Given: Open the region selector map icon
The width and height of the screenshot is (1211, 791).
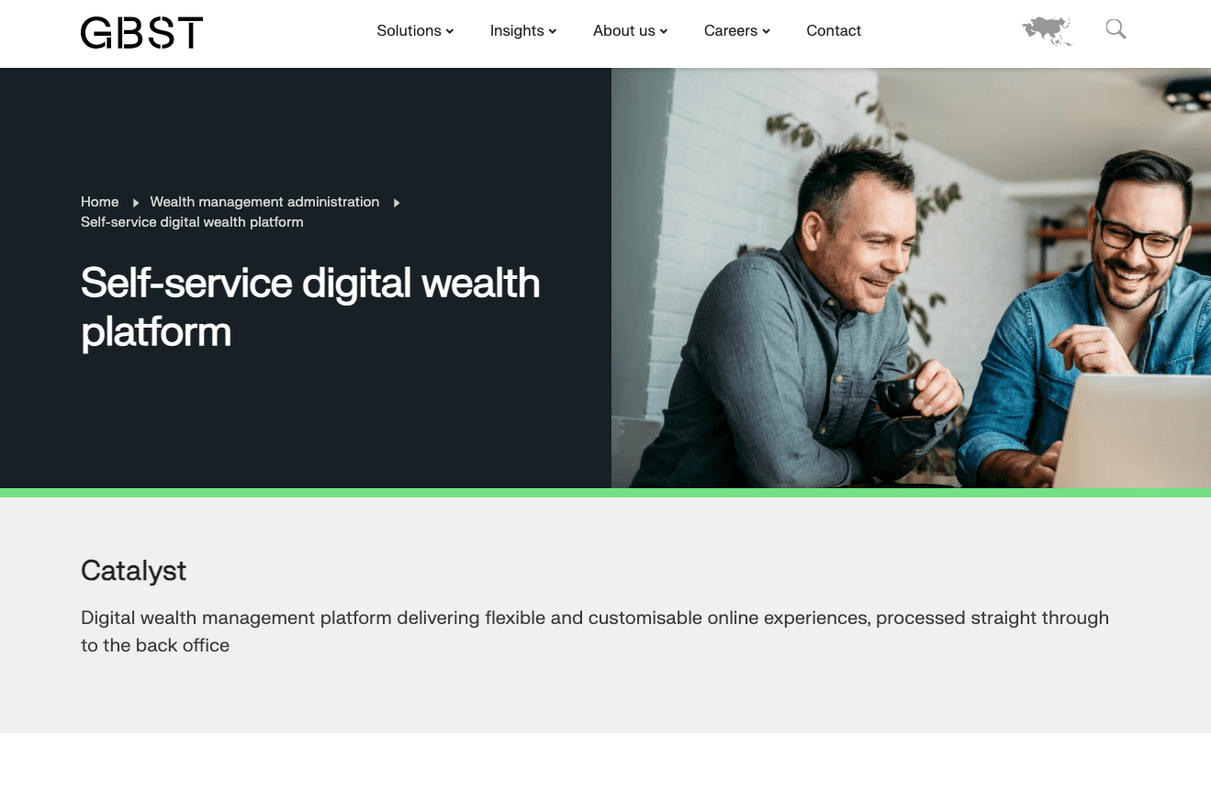Looking at the screenshot, I should (1047, 31).
